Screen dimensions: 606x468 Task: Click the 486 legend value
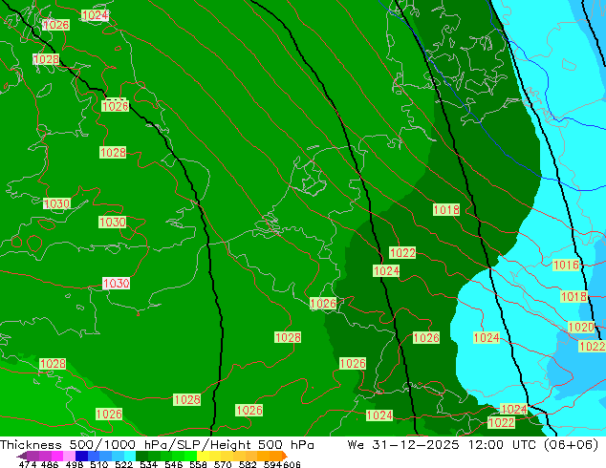click(50, 464)
